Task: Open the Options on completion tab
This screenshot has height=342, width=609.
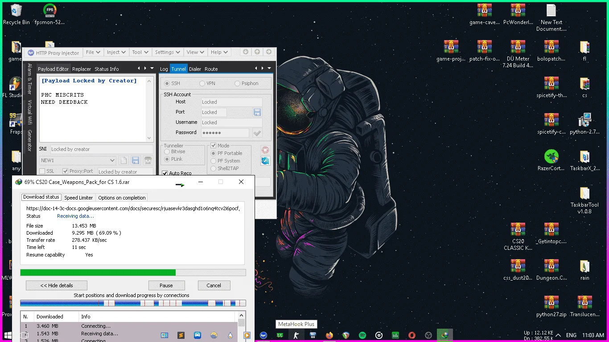Action: point(122,198)
